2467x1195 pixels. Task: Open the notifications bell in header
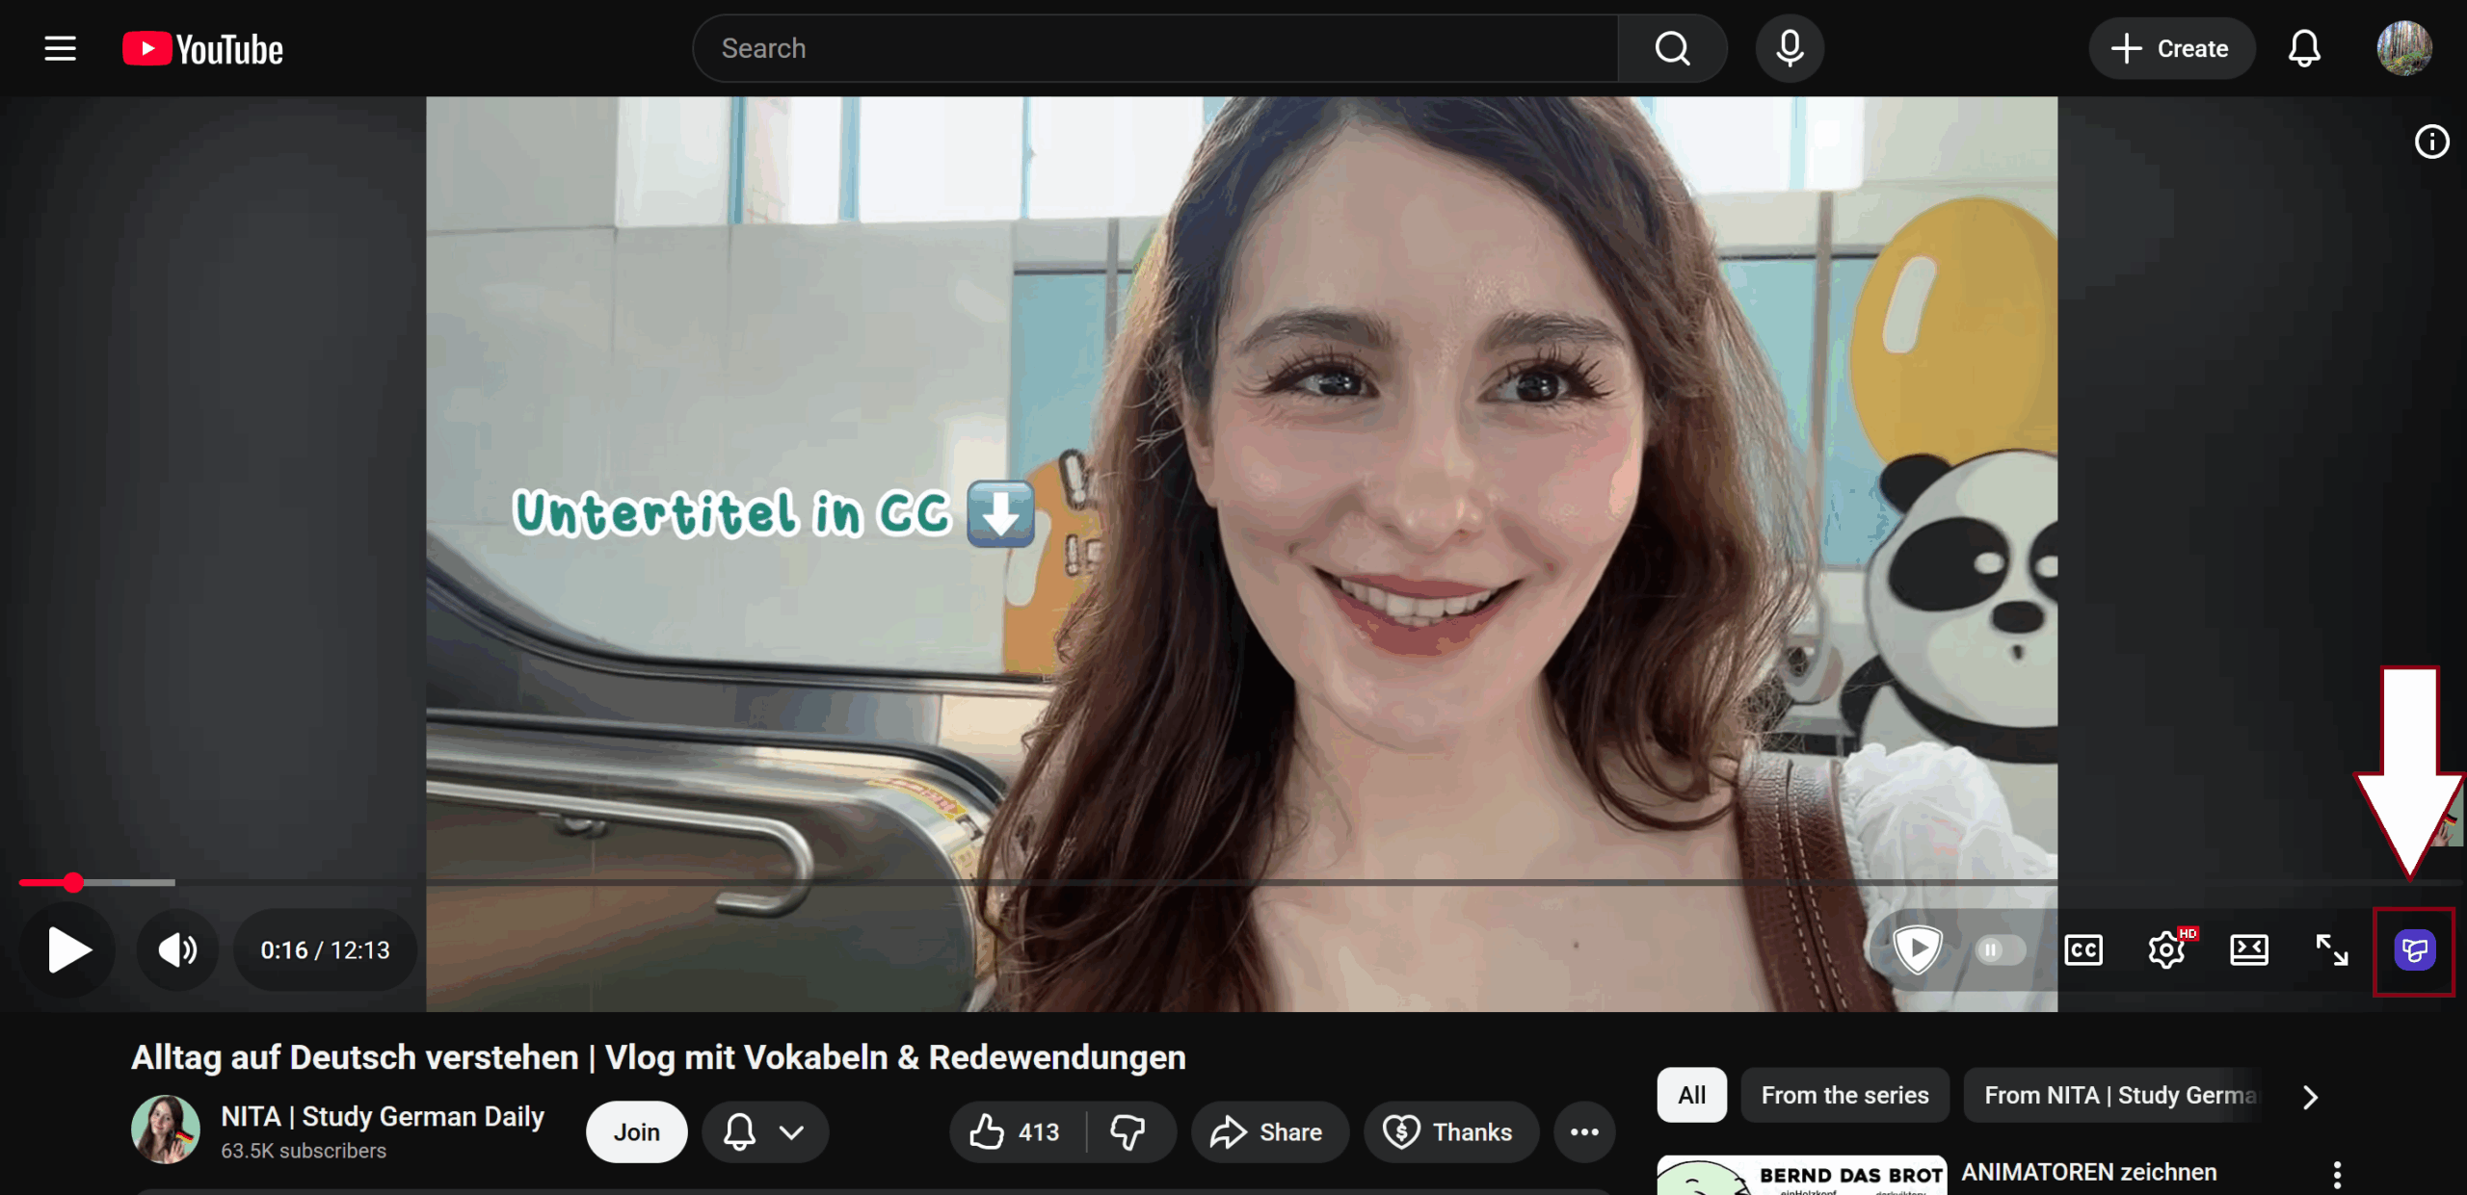click(x=2304, y=48)
